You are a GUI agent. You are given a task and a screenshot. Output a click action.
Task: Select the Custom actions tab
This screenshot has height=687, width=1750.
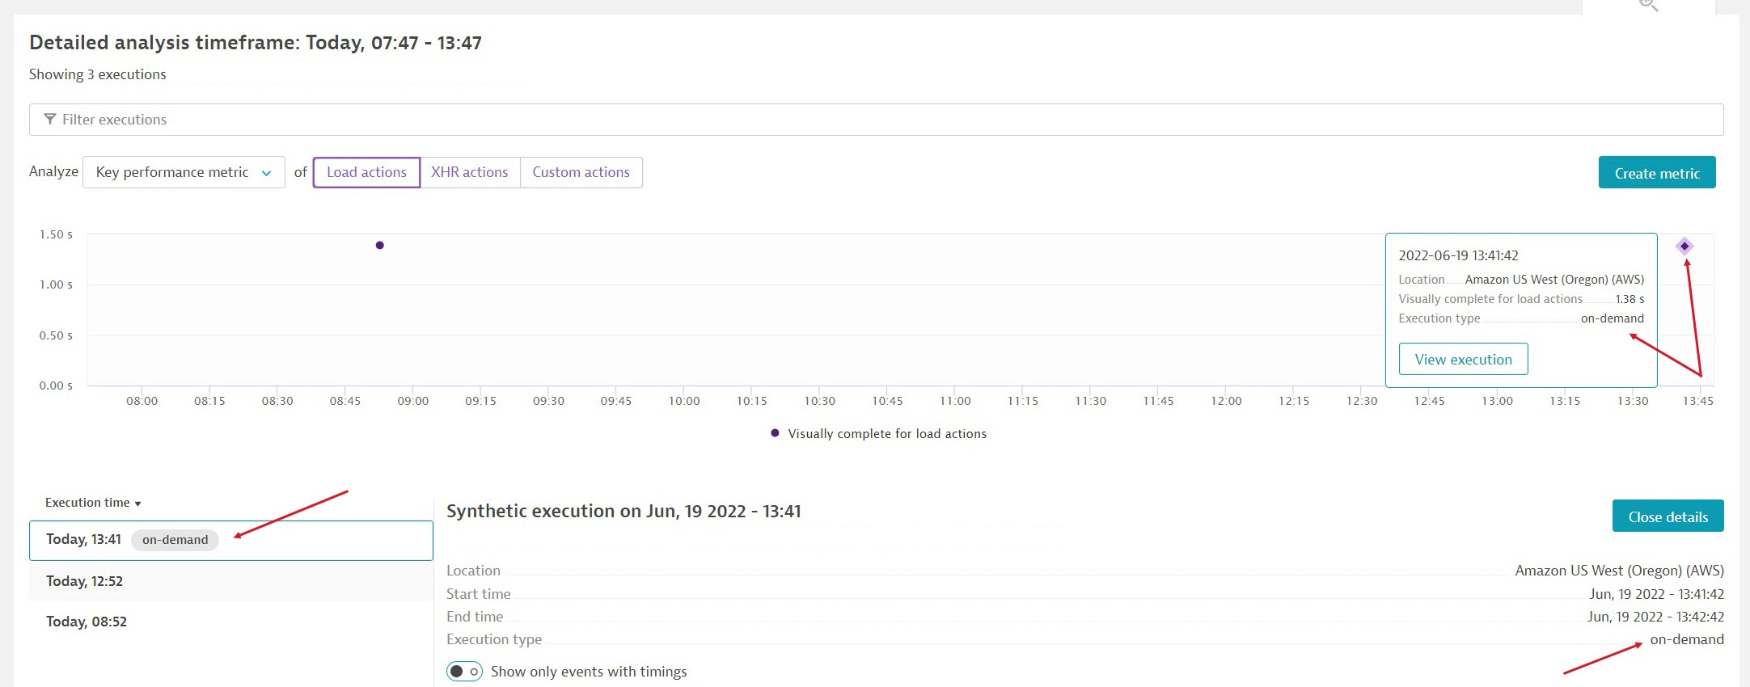point(581,172)
